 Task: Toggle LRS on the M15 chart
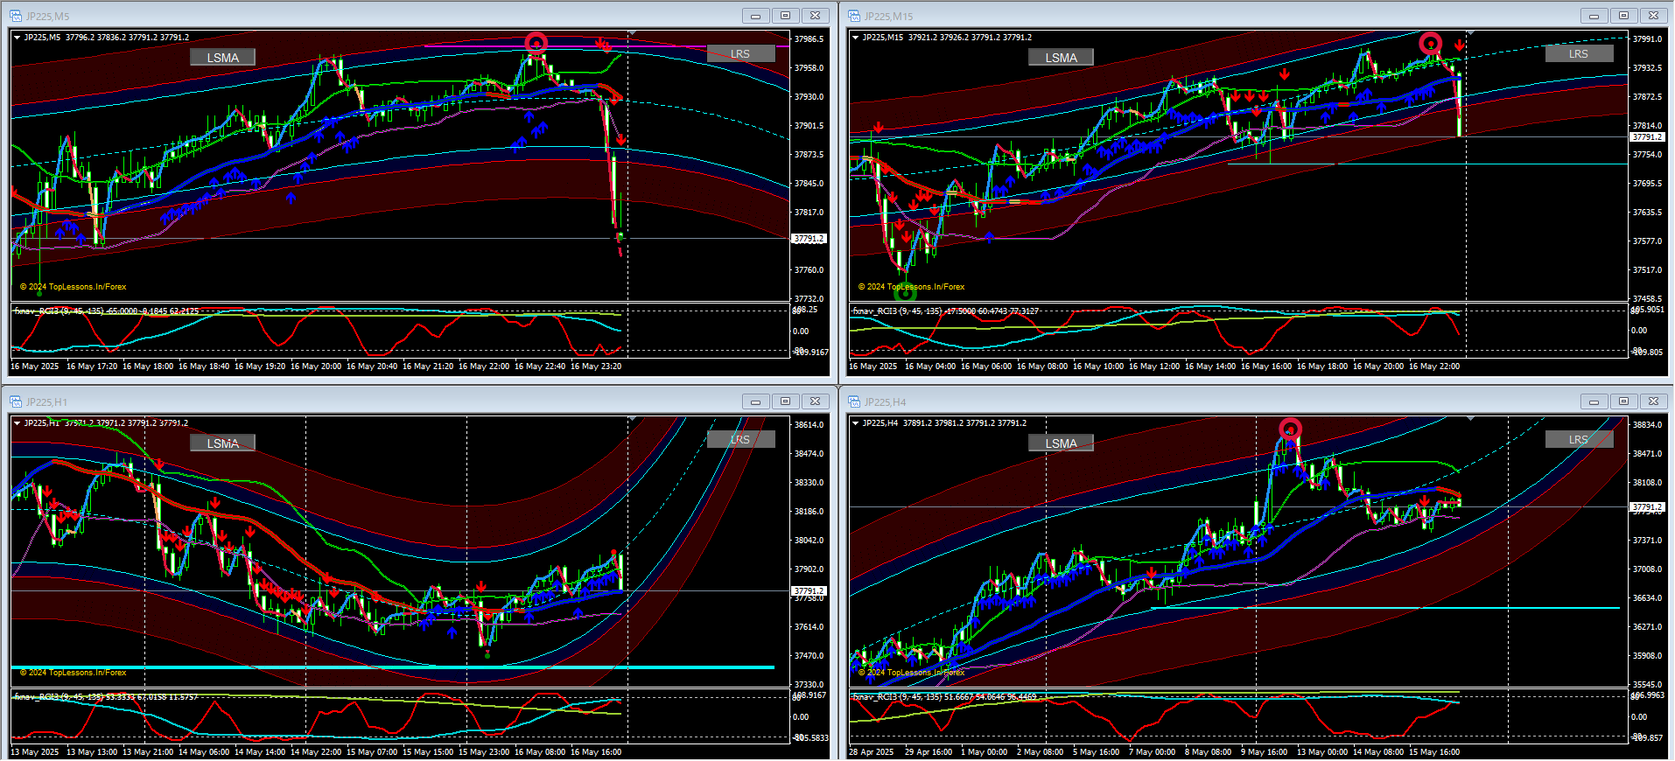tap(1578, 54)
